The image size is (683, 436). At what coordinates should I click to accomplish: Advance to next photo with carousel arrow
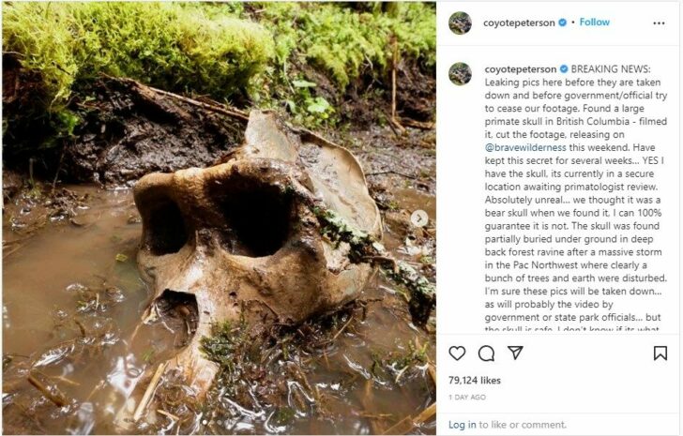pos(419,218)
